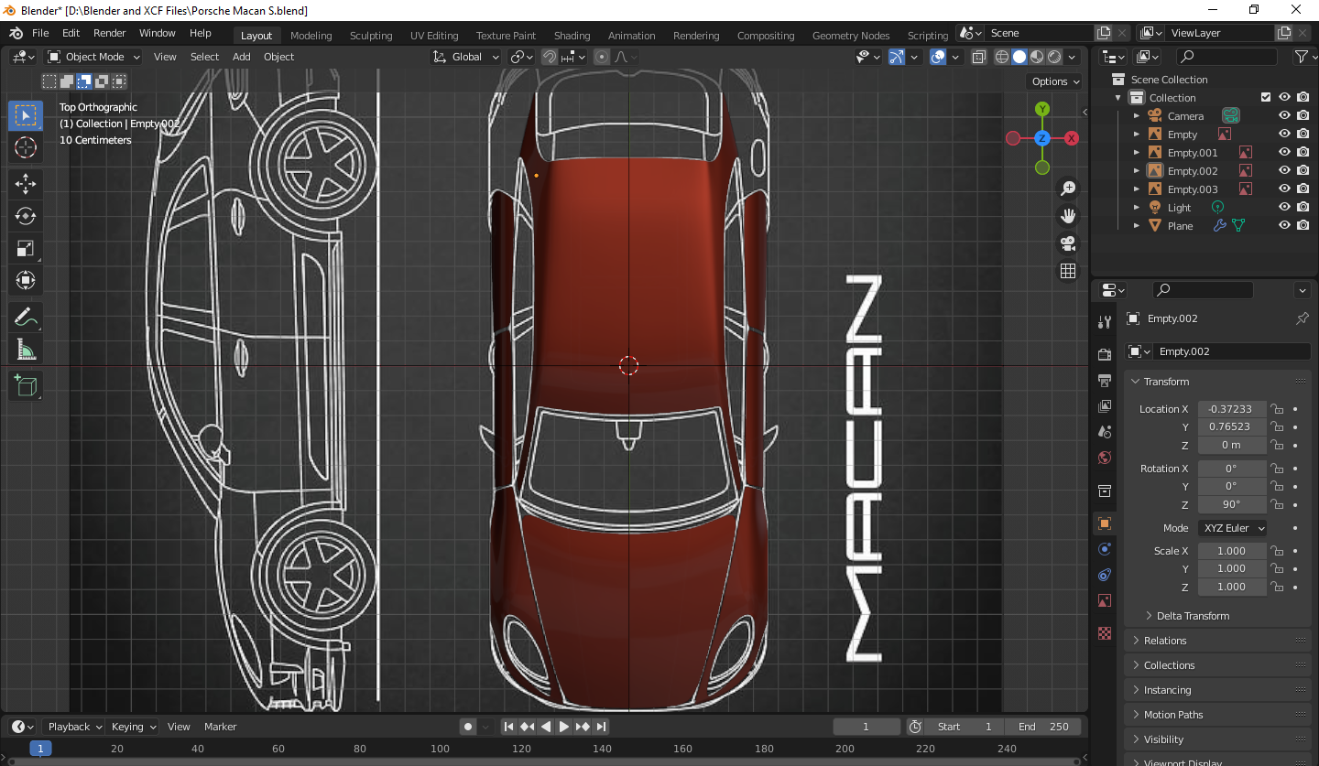Toggle auto keying record button
This screenshot has width=1319, height=766.
(468, 727)
